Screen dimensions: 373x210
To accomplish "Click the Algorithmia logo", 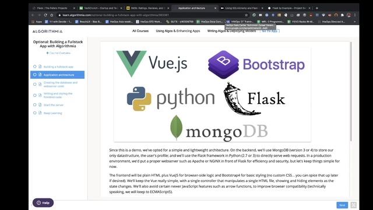I will click(x=47, y=31).
